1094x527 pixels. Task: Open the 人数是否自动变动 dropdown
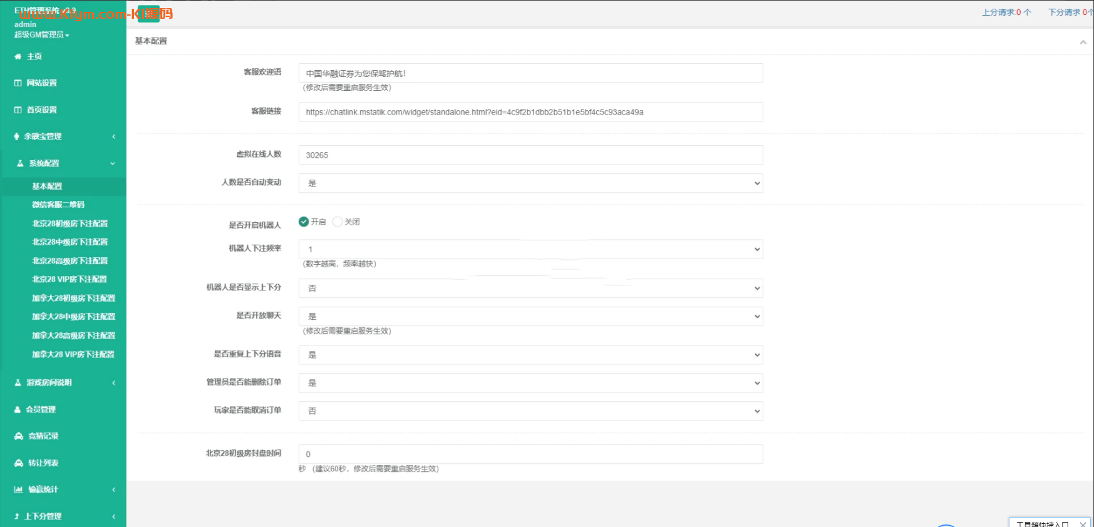[x=530, y=183]
